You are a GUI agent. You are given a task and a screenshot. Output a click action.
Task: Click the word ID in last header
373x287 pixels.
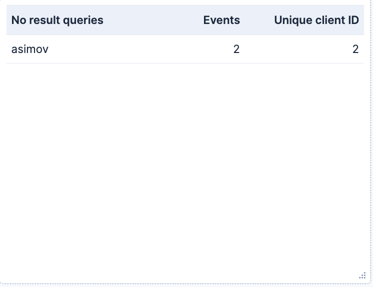353,20
